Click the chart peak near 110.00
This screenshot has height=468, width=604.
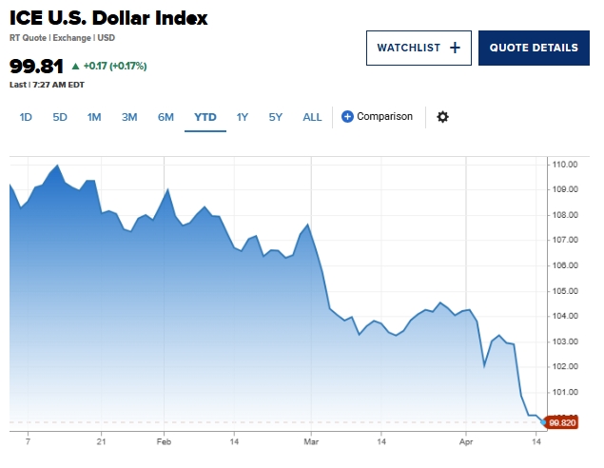point(58,166)
